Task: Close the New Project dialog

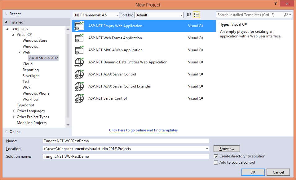Action: [287, 4]
